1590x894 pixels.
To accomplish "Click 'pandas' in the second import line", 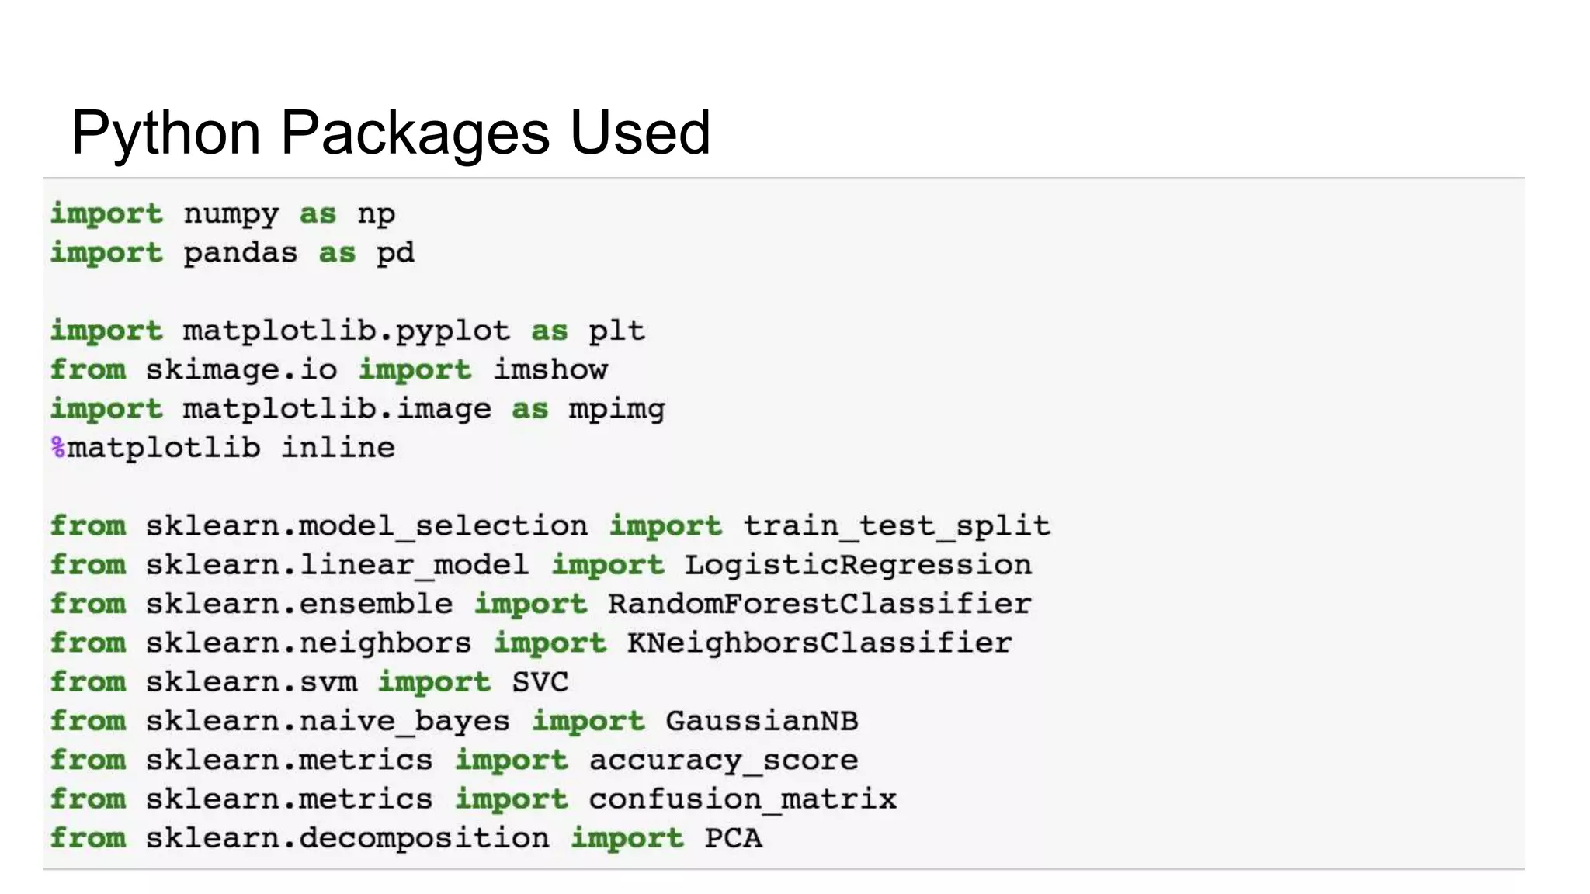I will 240,254.
